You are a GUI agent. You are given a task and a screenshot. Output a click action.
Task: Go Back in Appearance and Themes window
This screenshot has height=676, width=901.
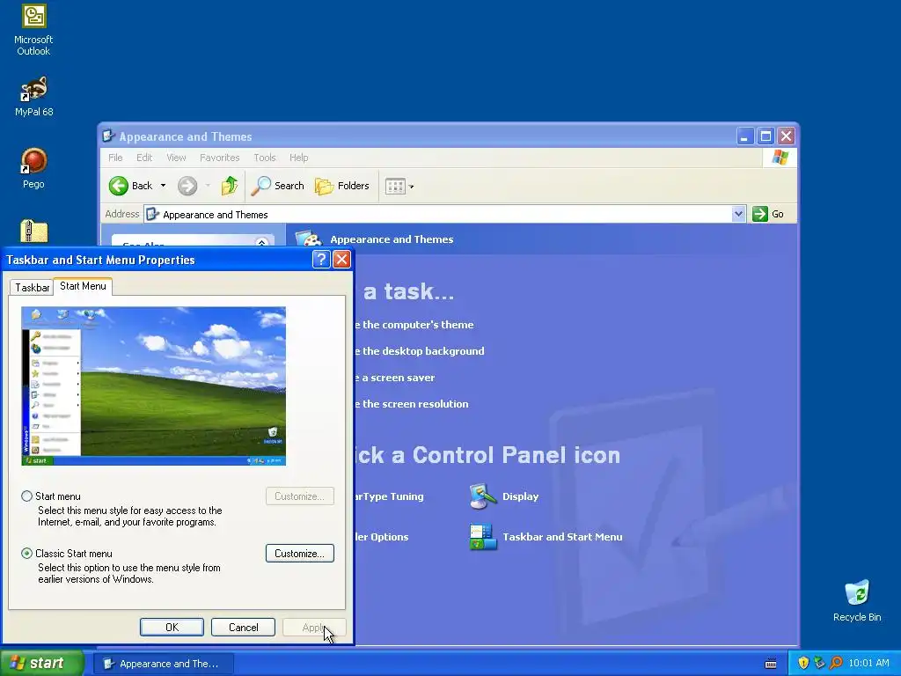pyautogui.click(x=130, y=186)
